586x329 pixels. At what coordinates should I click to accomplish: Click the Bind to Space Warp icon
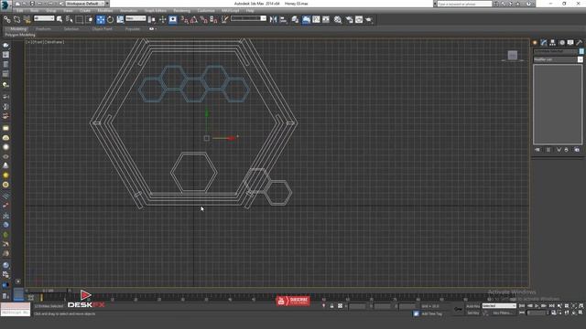click(x=27, y=20)
